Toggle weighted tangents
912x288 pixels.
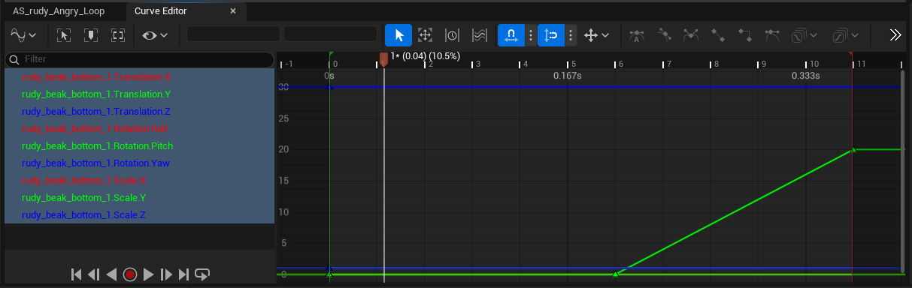772,34
